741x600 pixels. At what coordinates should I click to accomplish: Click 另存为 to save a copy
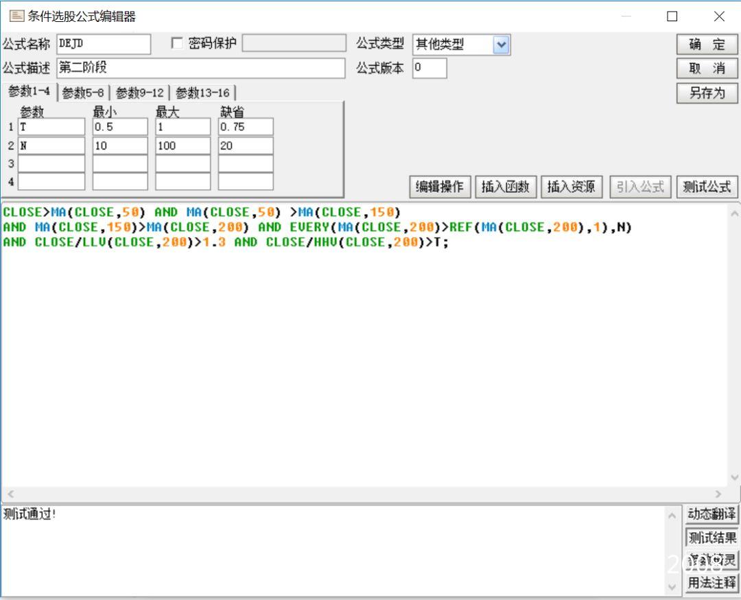pyautogui.click(x=707, y=93)
